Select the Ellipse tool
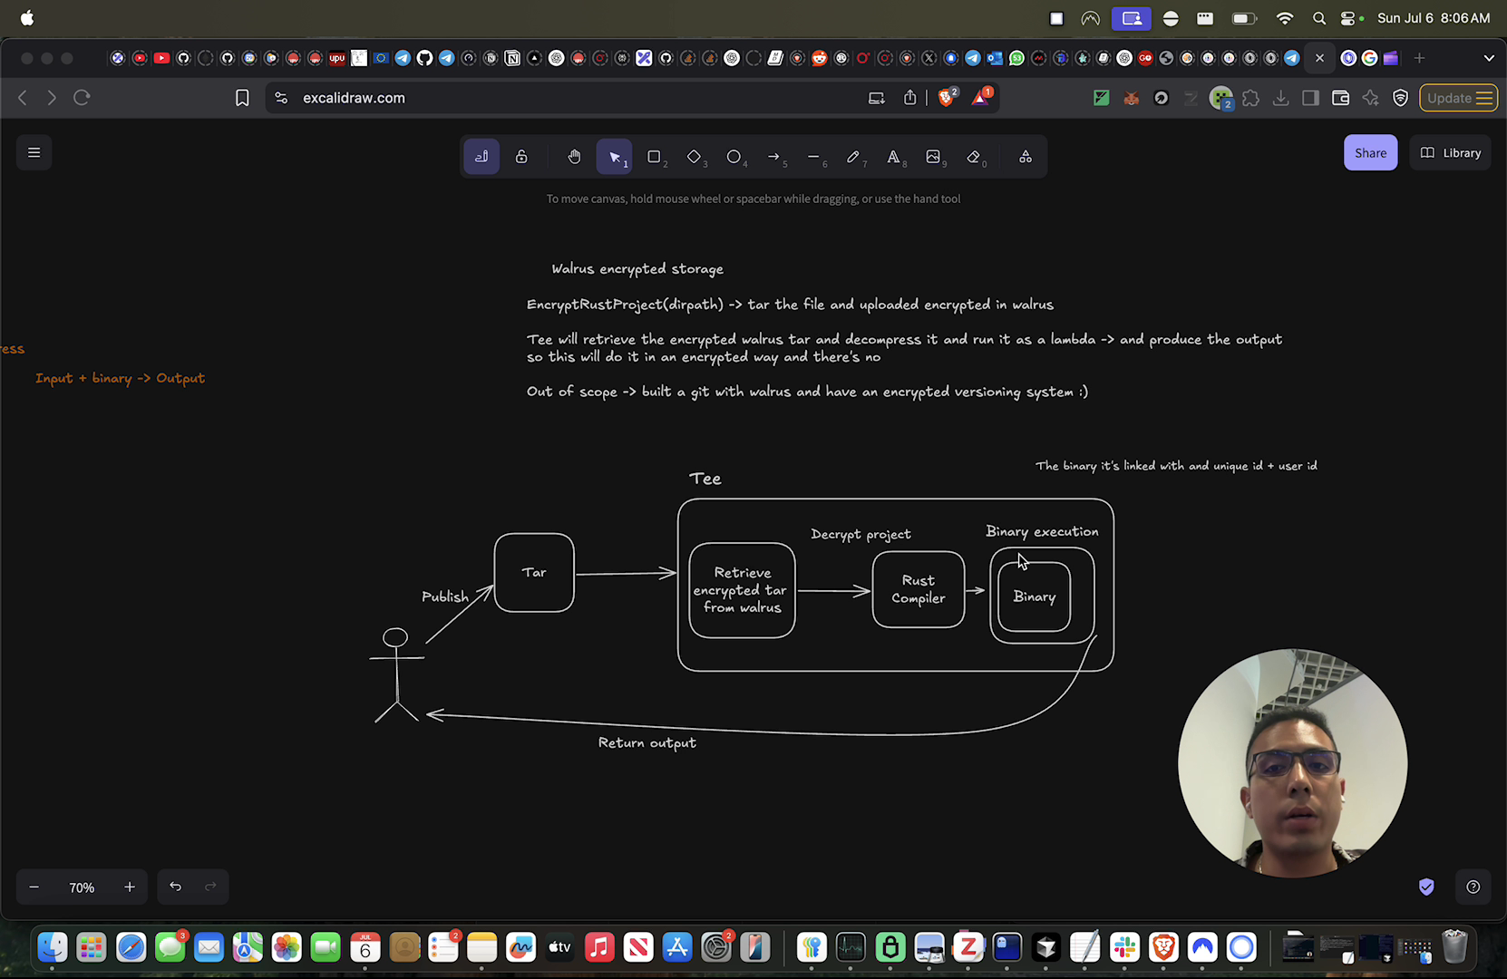 click(x=734, y=157)
